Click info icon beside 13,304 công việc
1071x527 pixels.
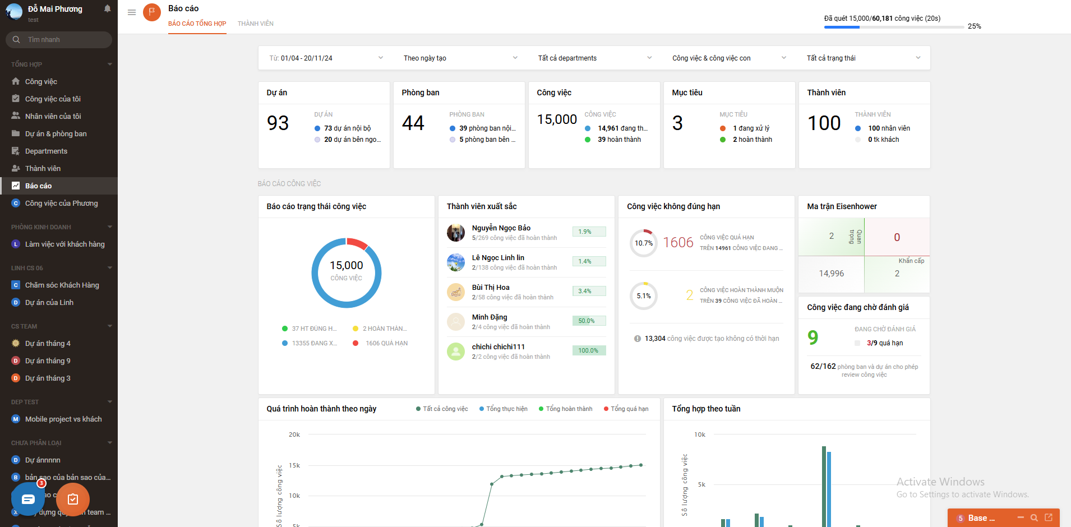pyautogui.click(x=638, y=339)
